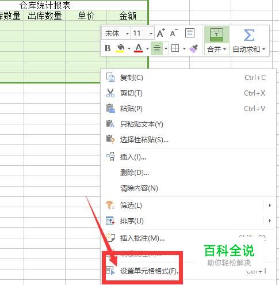The height and width of the screenshot is (285, 279).
Task: Open the font size 11 dropdown
Action: (151, 33)
